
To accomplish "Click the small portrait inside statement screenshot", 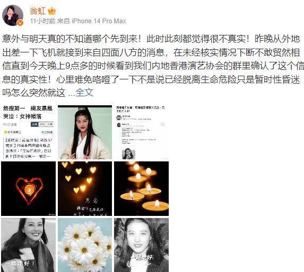I will point(128,153).
